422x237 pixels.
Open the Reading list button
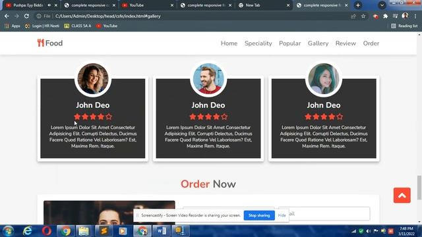[404, 26]
